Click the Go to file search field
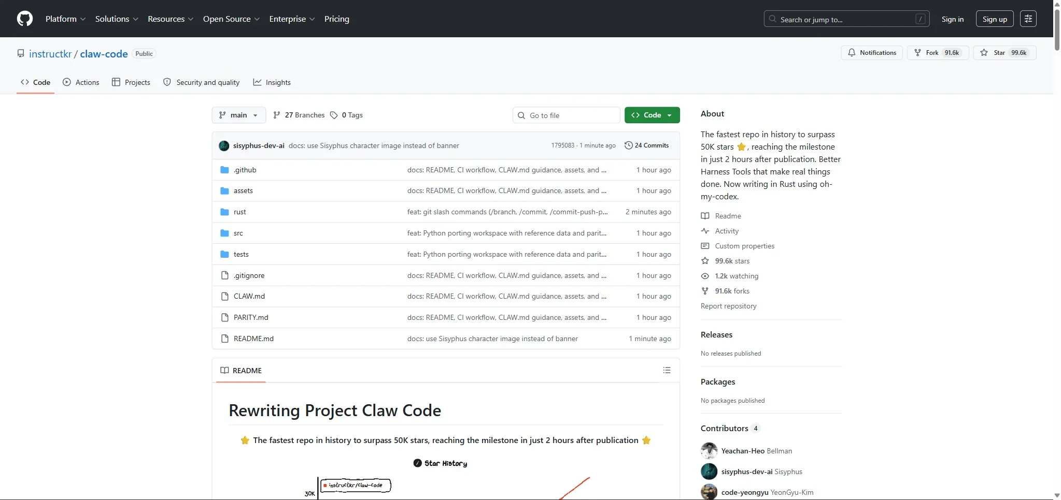The width and height of the screenshot is (1061, 500). coord(565,115)
